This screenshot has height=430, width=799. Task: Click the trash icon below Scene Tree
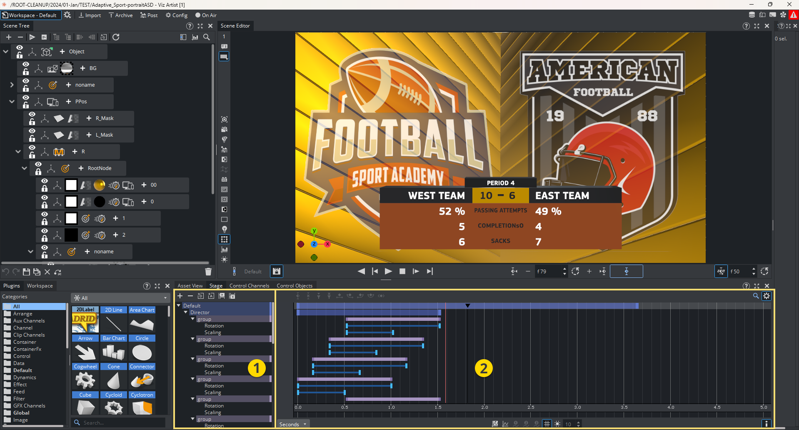click(x=208, y=272)
